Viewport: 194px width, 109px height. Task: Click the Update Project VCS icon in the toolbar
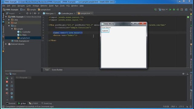[x=182, y=10]
